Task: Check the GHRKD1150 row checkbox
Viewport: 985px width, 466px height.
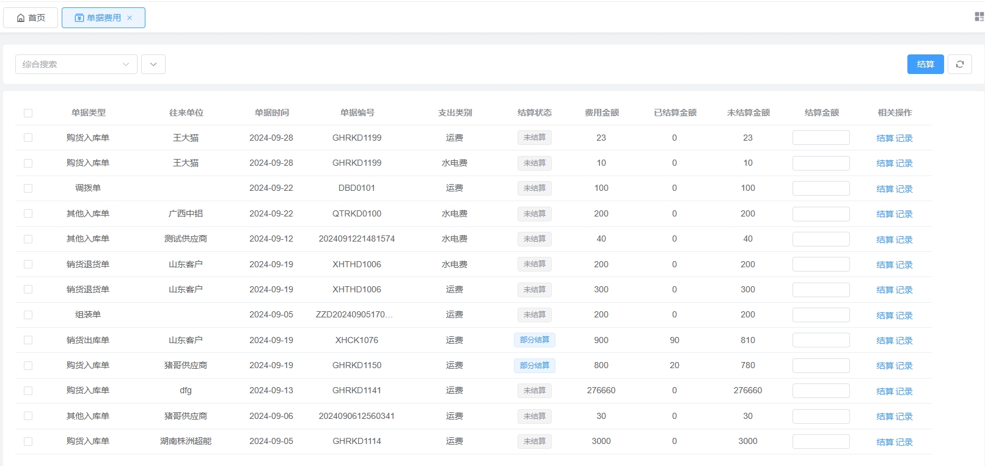Action: tap(28, 366)
